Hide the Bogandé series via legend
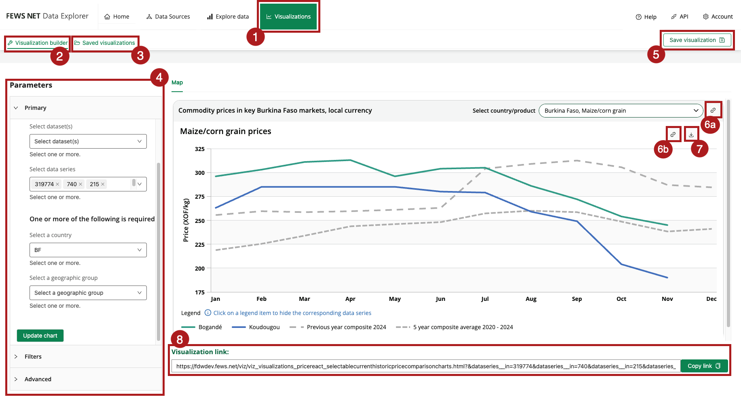The width and height of the screenshot is (741, 399). (210, 327)
